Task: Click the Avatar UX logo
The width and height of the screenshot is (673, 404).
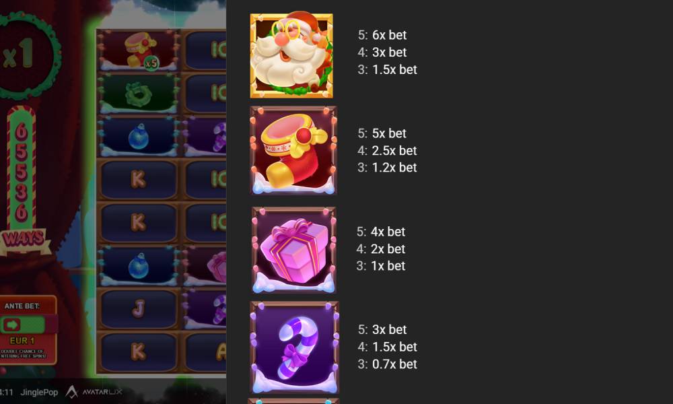Action: (94, 392)
